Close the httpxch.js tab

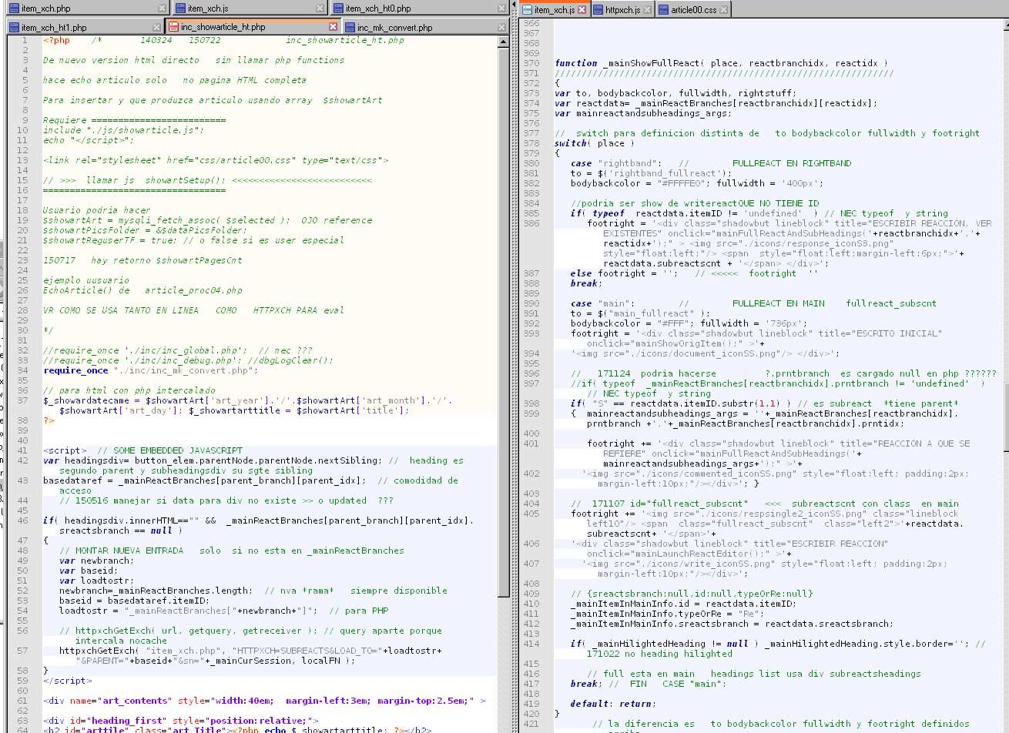646,10
